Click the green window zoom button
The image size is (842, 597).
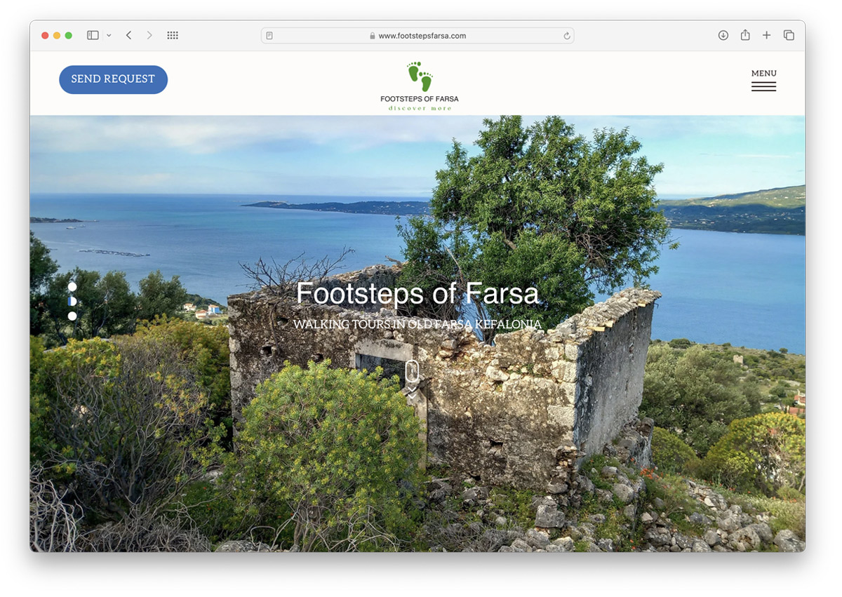(69, 35)
